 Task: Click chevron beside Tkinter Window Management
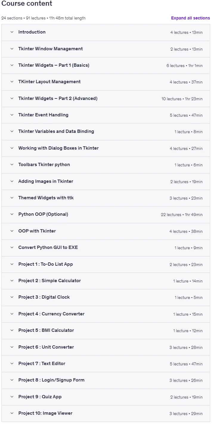point(12,49)
